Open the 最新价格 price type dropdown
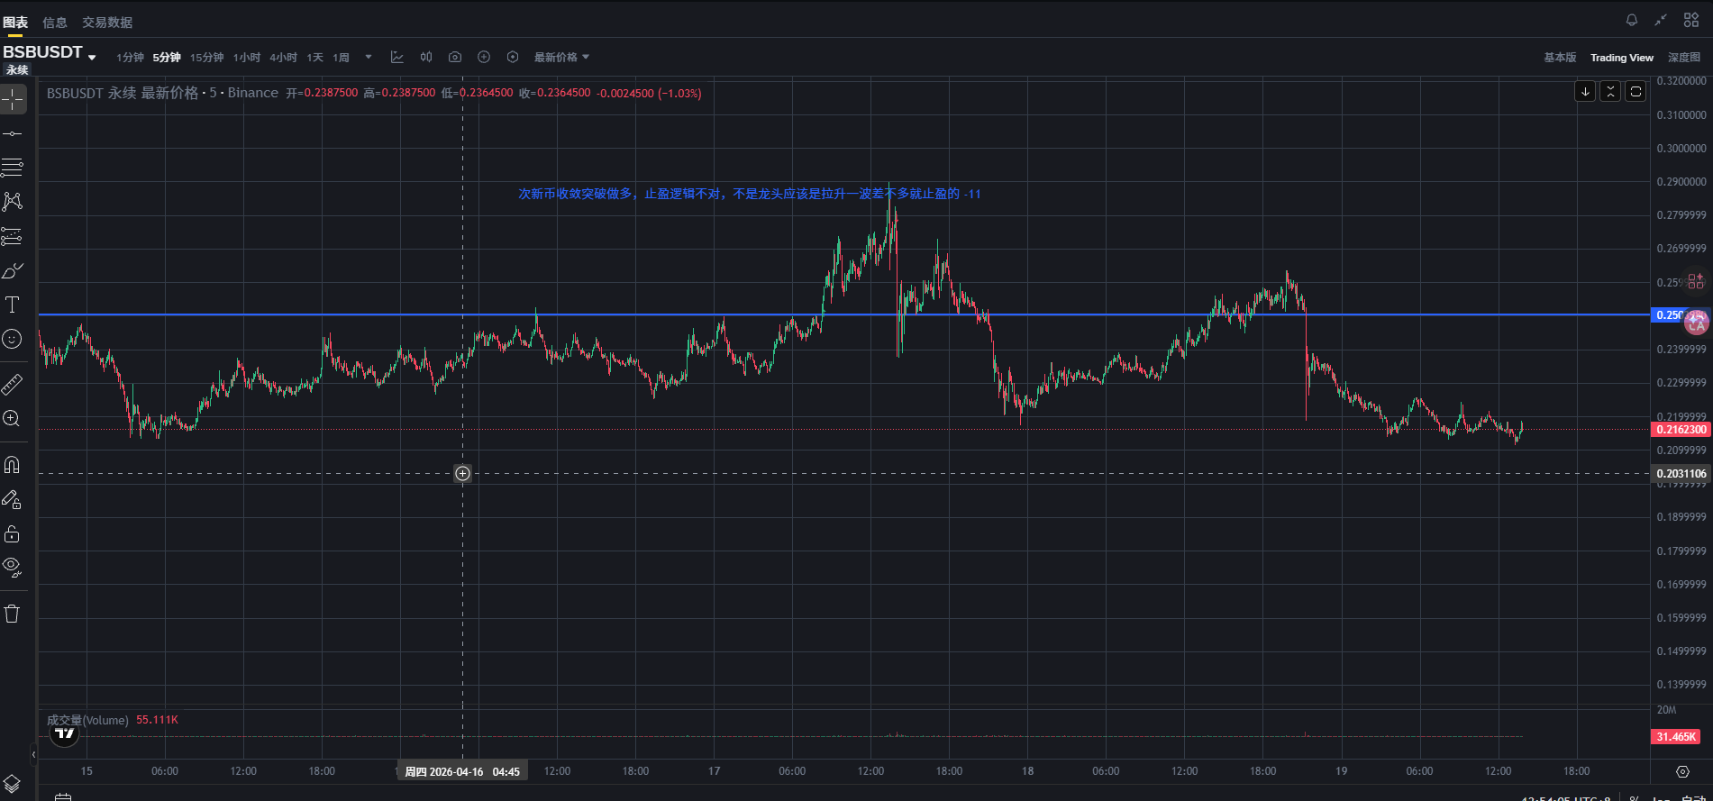 click(561, 57)
